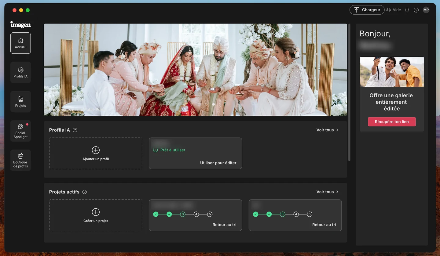Viewport: 440px width, 256px height.
Task: Open the MP account avatar menu
Action: (426, 10)
